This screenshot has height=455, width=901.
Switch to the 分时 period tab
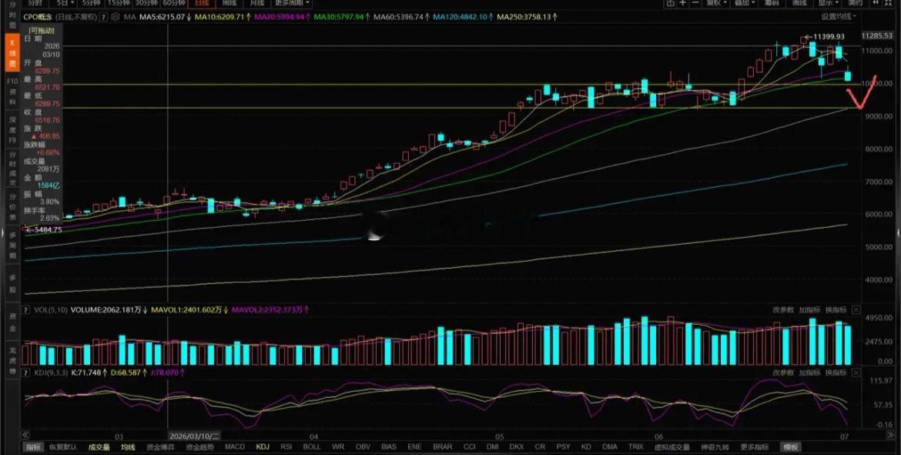tap(35, 3)
